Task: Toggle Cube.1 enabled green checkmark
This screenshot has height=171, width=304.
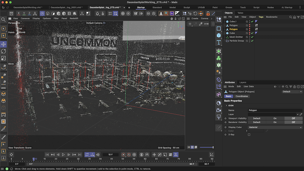Action: point(252,22)
